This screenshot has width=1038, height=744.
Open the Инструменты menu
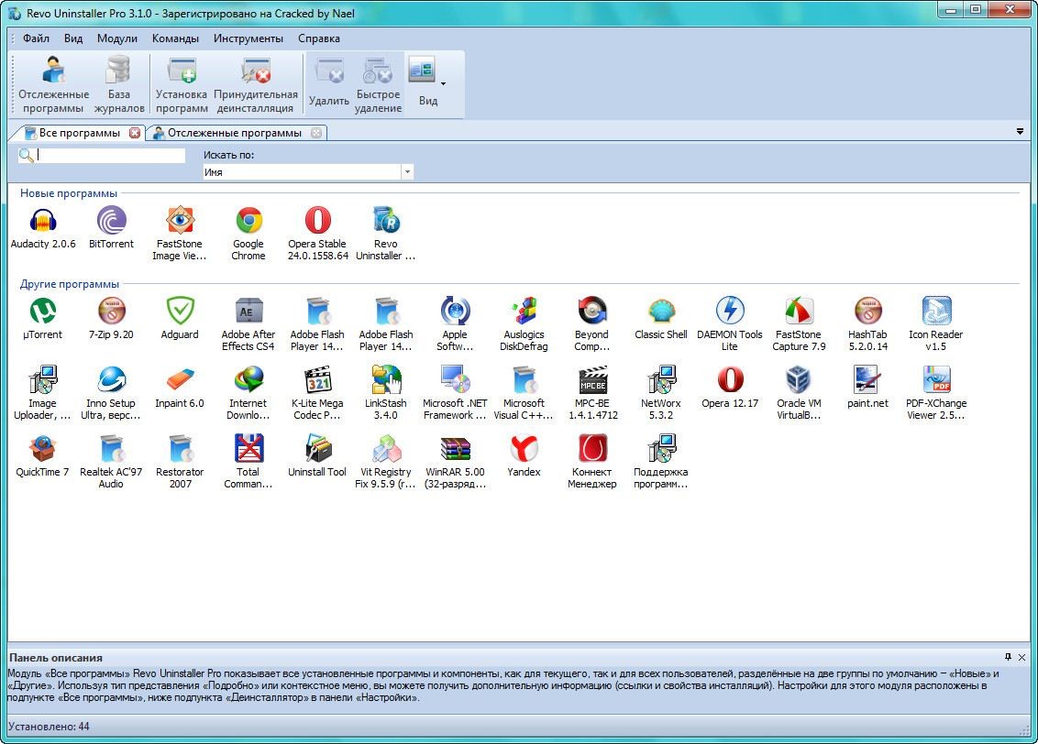pos(248,38)
